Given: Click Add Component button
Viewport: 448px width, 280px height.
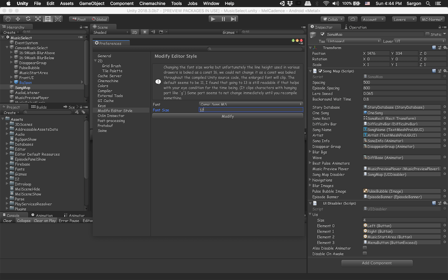Looking at the screenshot, I should click(x=377, y=263).
